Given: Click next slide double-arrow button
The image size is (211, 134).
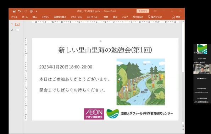Looking at the screenshot, I should (183, 129).
